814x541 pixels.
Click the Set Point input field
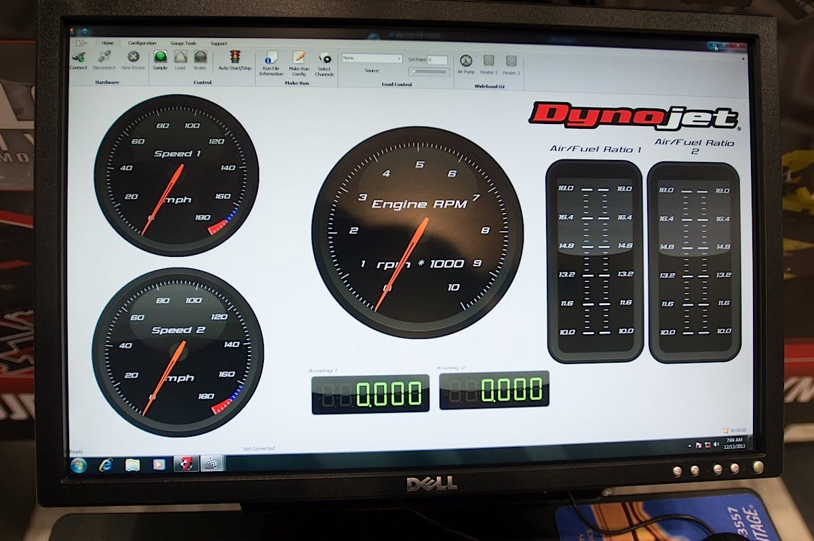pos(437,60)
